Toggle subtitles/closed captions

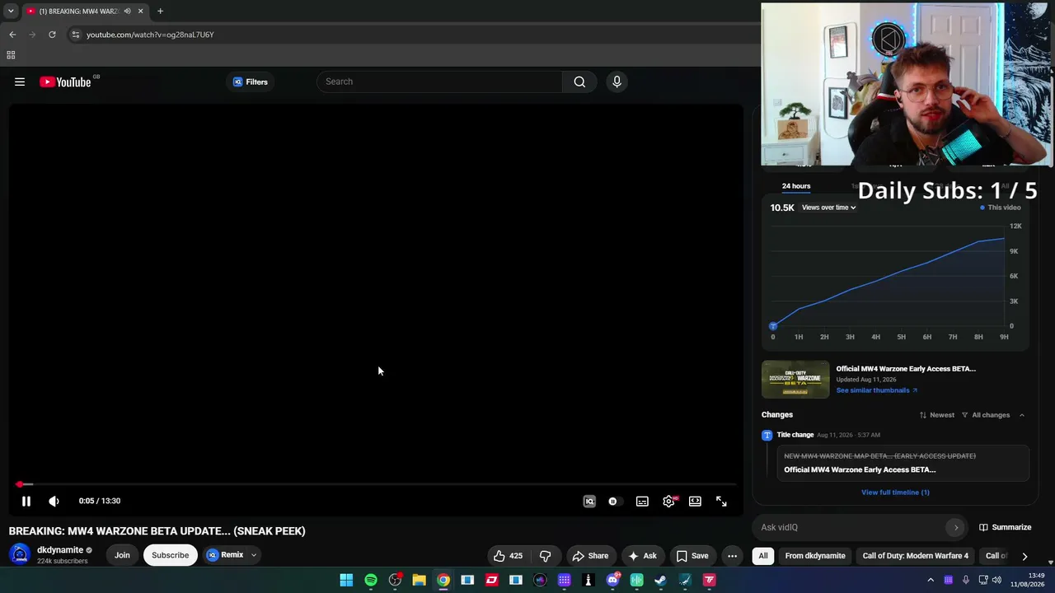point(642,501)
